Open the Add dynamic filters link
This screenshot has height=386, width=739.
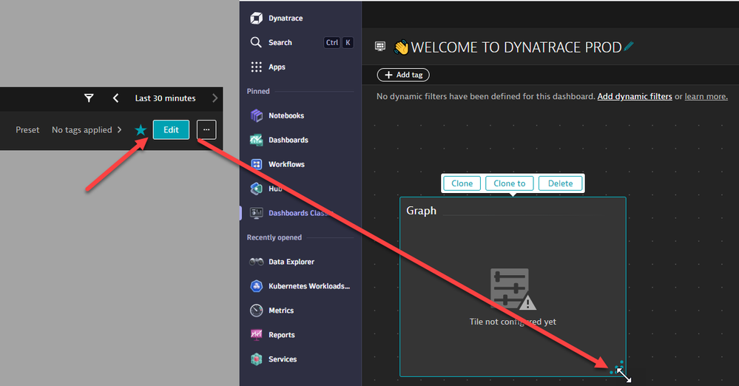pyautogui.click(x=635, y=97)
